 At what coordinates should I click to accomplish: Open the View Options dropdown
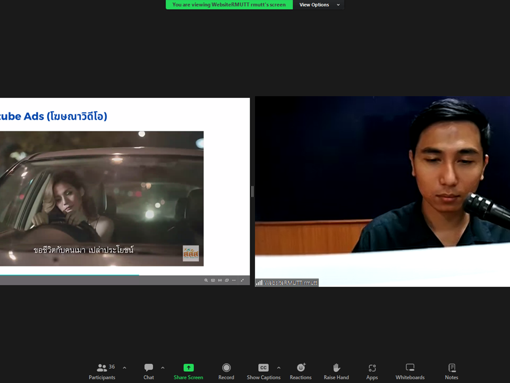coord(319,5)
